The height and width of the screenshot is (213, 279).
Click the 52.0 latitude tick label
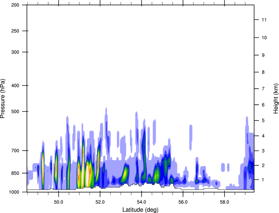click(100, 202)
